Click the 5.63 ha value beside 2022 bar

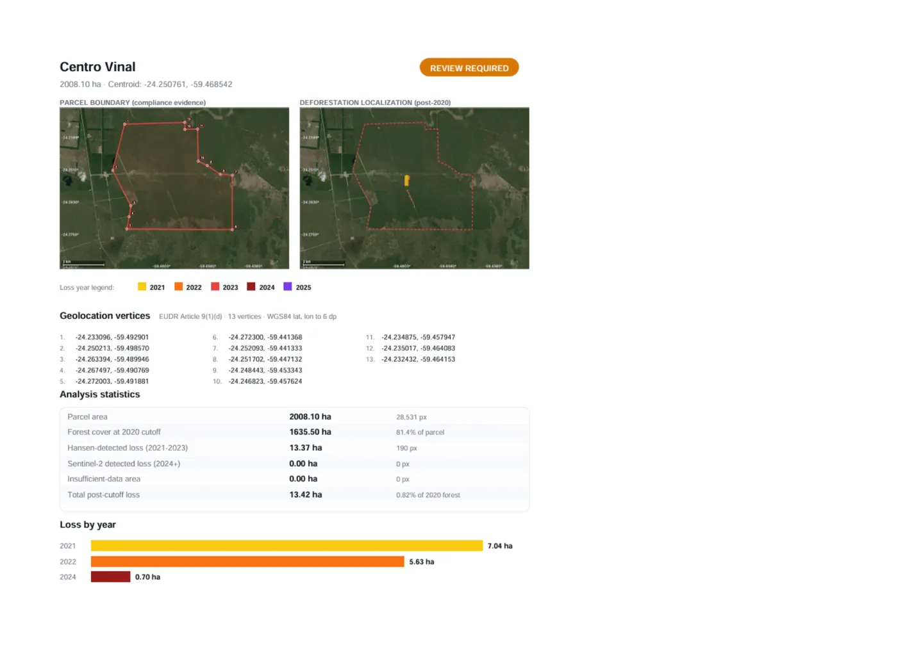422,562
